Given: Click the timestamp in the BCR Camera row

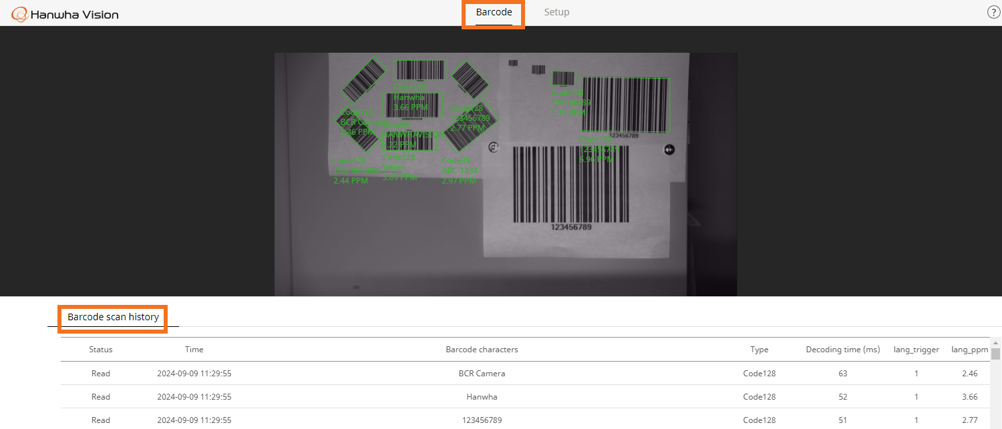Looking at the screenshot, I should pos(194,374).
